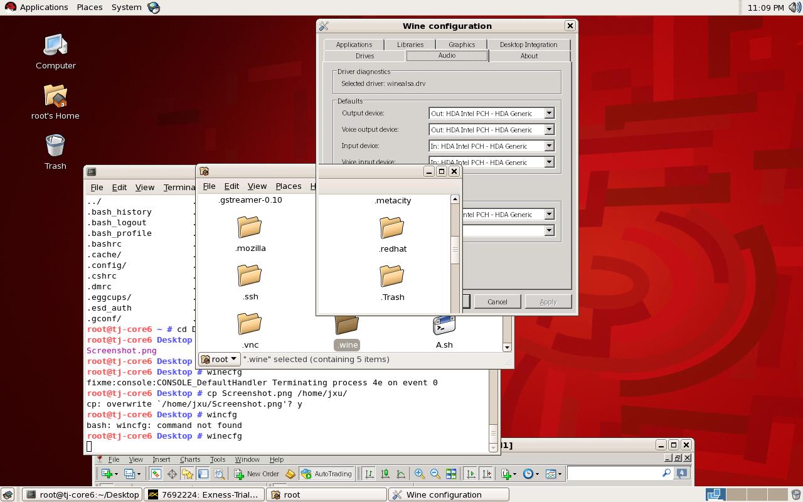This screenshot has height=502, width=803.
Task: Zoom out on the chart
Action: pyautogui.click(x=435, y=474)
